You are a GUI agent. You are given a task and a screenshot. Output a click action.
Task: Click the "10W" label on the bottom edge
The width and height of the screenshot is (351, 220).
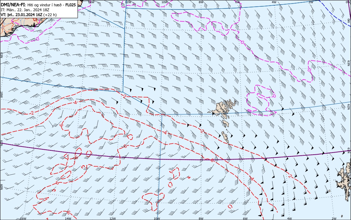click(157, 219)
